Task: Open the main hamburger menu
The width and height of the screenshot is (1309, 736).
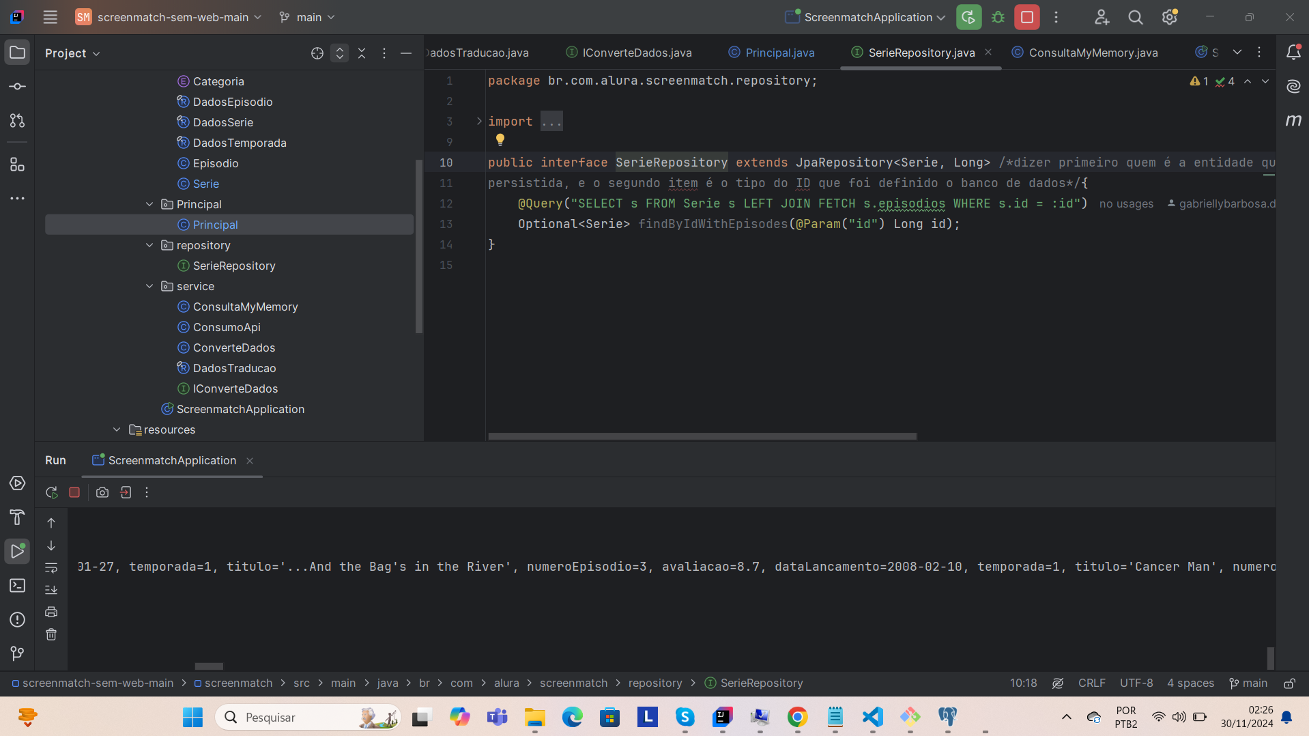Action: (50, 17)
